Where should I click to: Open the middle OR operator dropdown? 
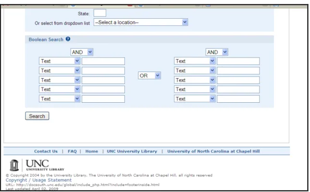[x=149, y=75]
